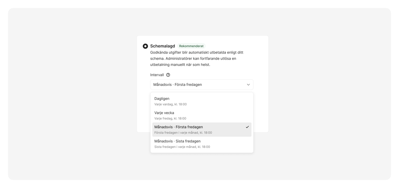Collapse the dropdown using the chevron arrow
Image resolution: width=399 pixels, height=188 pixels.
click(249, 85)
